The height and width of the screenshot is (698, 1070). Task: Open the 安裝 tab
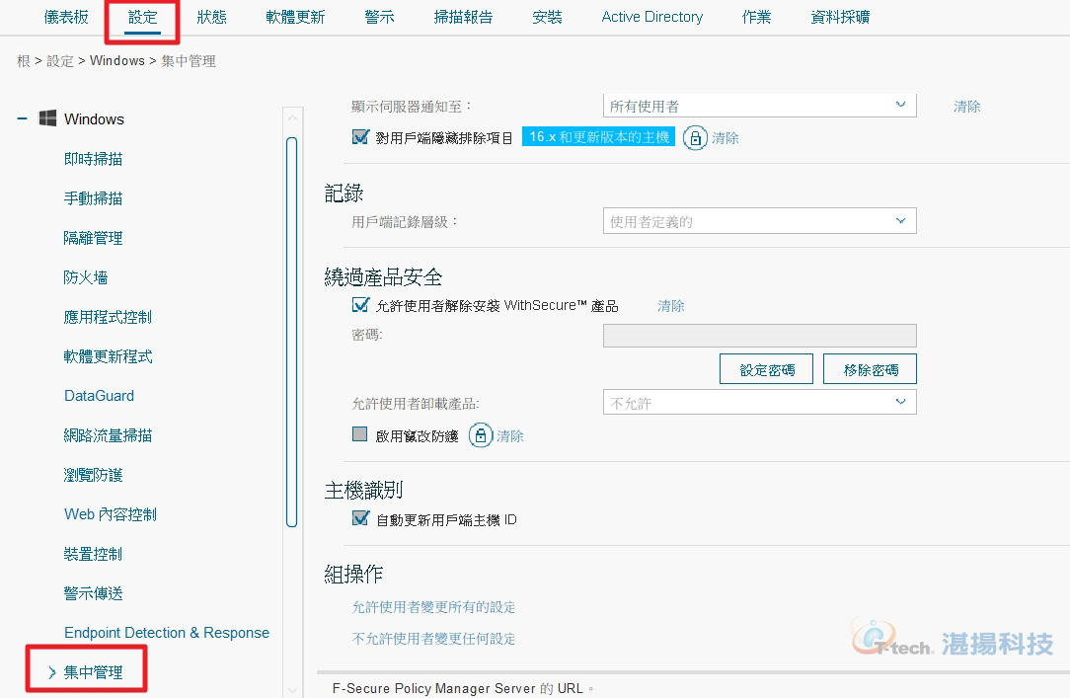(547, 17)
